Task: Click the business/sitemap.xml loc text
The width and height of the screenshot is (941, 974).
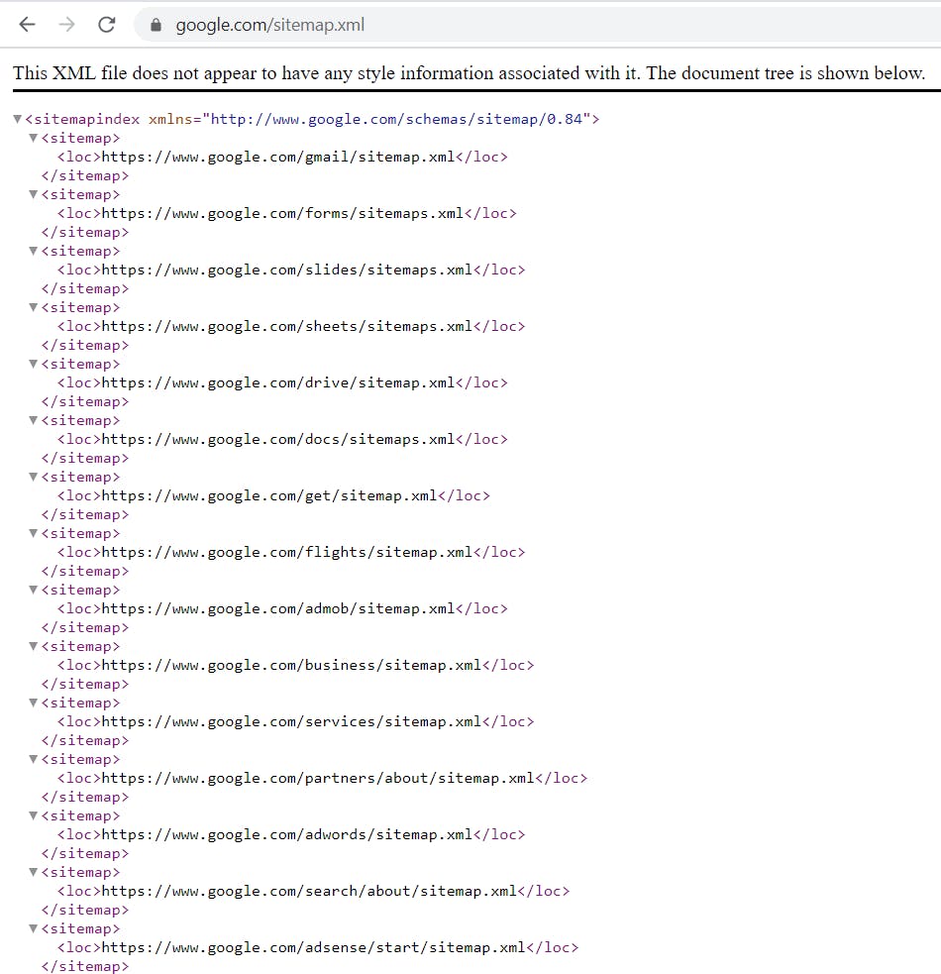Action: point(291,665)
